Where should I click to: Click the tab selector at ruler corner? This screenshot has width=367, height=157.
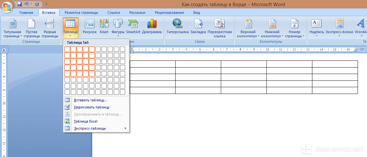5,49
